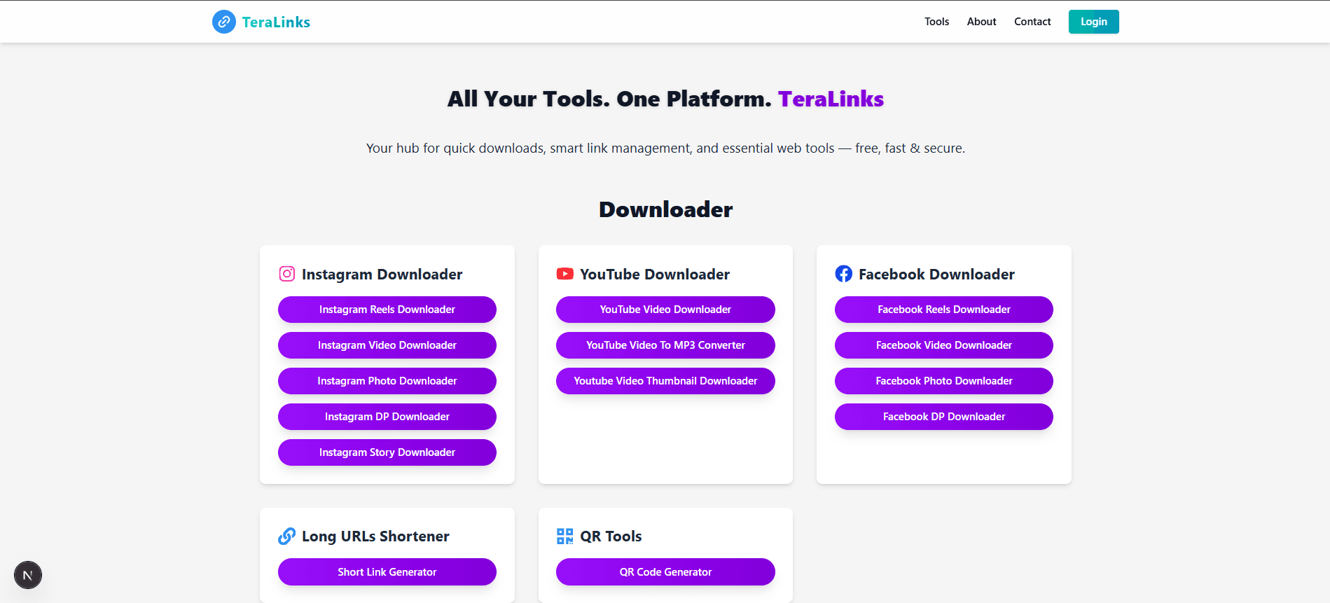Open Instagram Story Downloader
Image resolution: width=1330 pixels, height=603 pixels.
[387, 452]
